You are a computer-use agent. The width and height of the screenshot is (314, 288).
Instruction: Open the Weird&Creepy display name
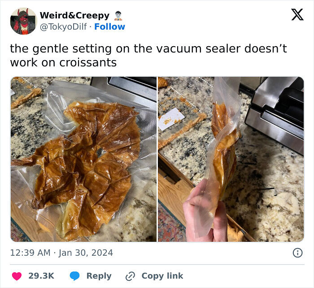point(75,16)
